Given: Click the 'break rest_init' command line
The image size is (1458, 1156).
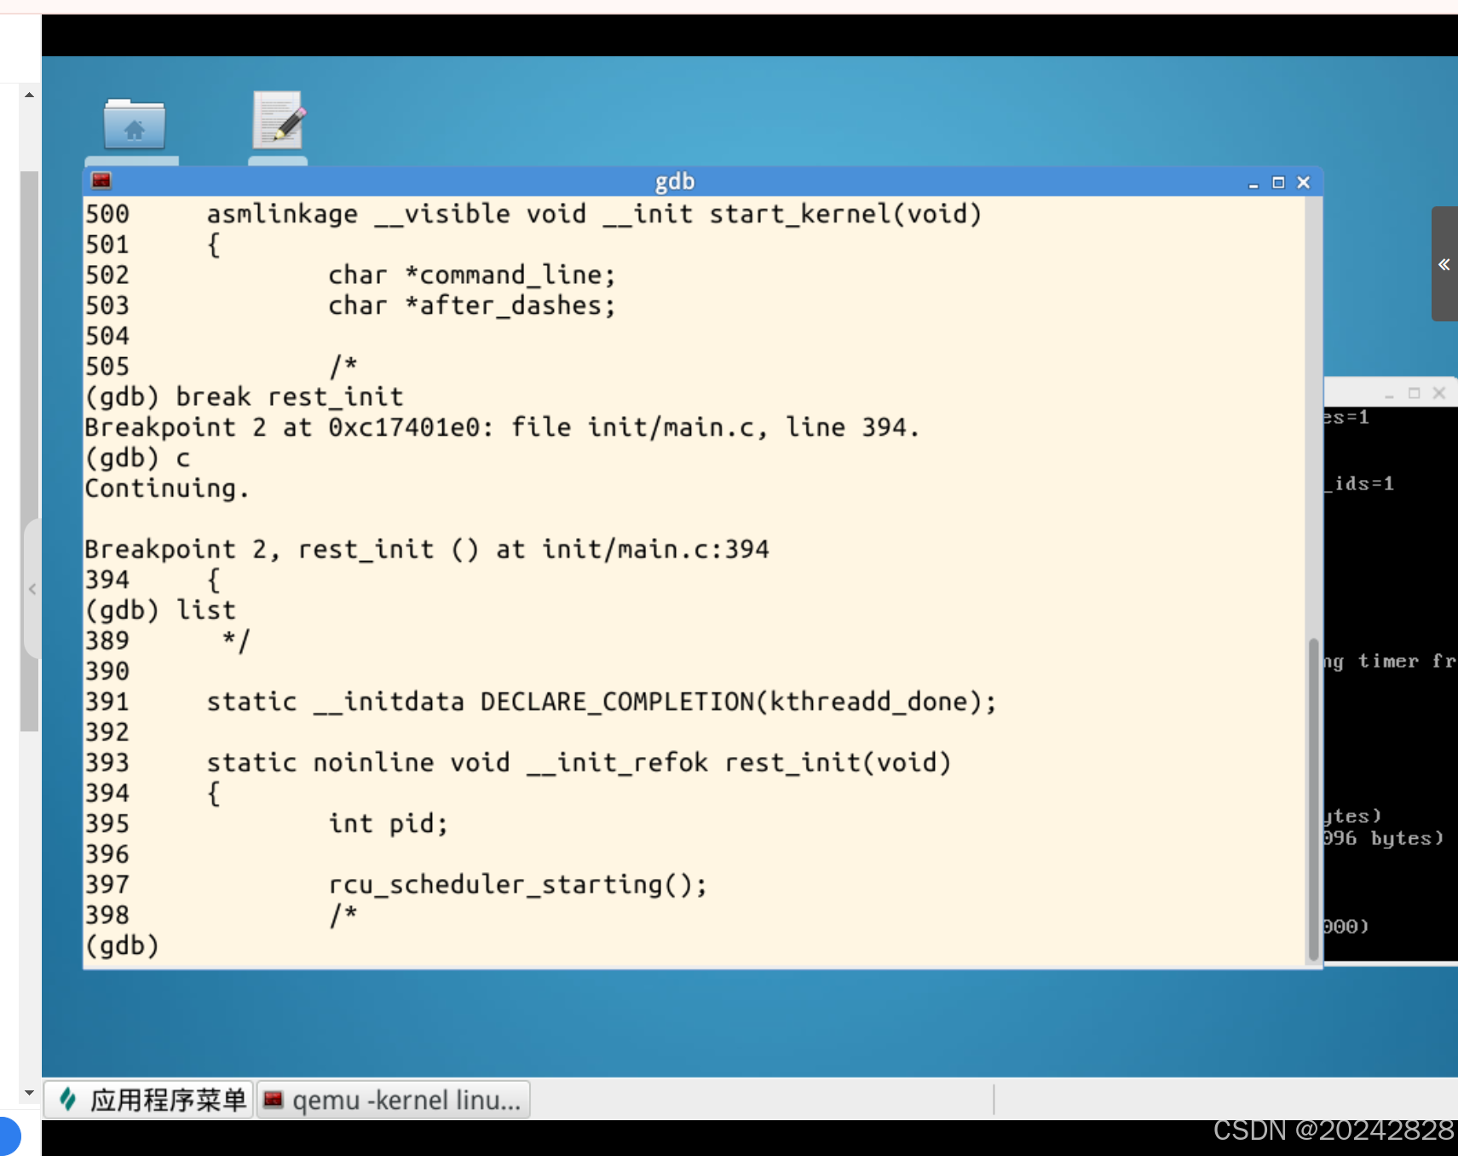Looking at the screenshot, I should (244, 397).
